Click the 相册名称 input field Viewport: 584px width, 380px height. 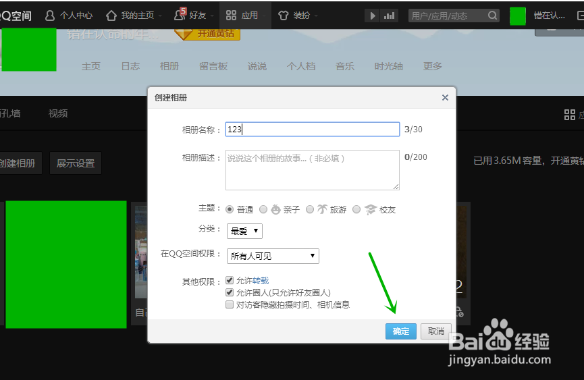click(x=313, y=129)
